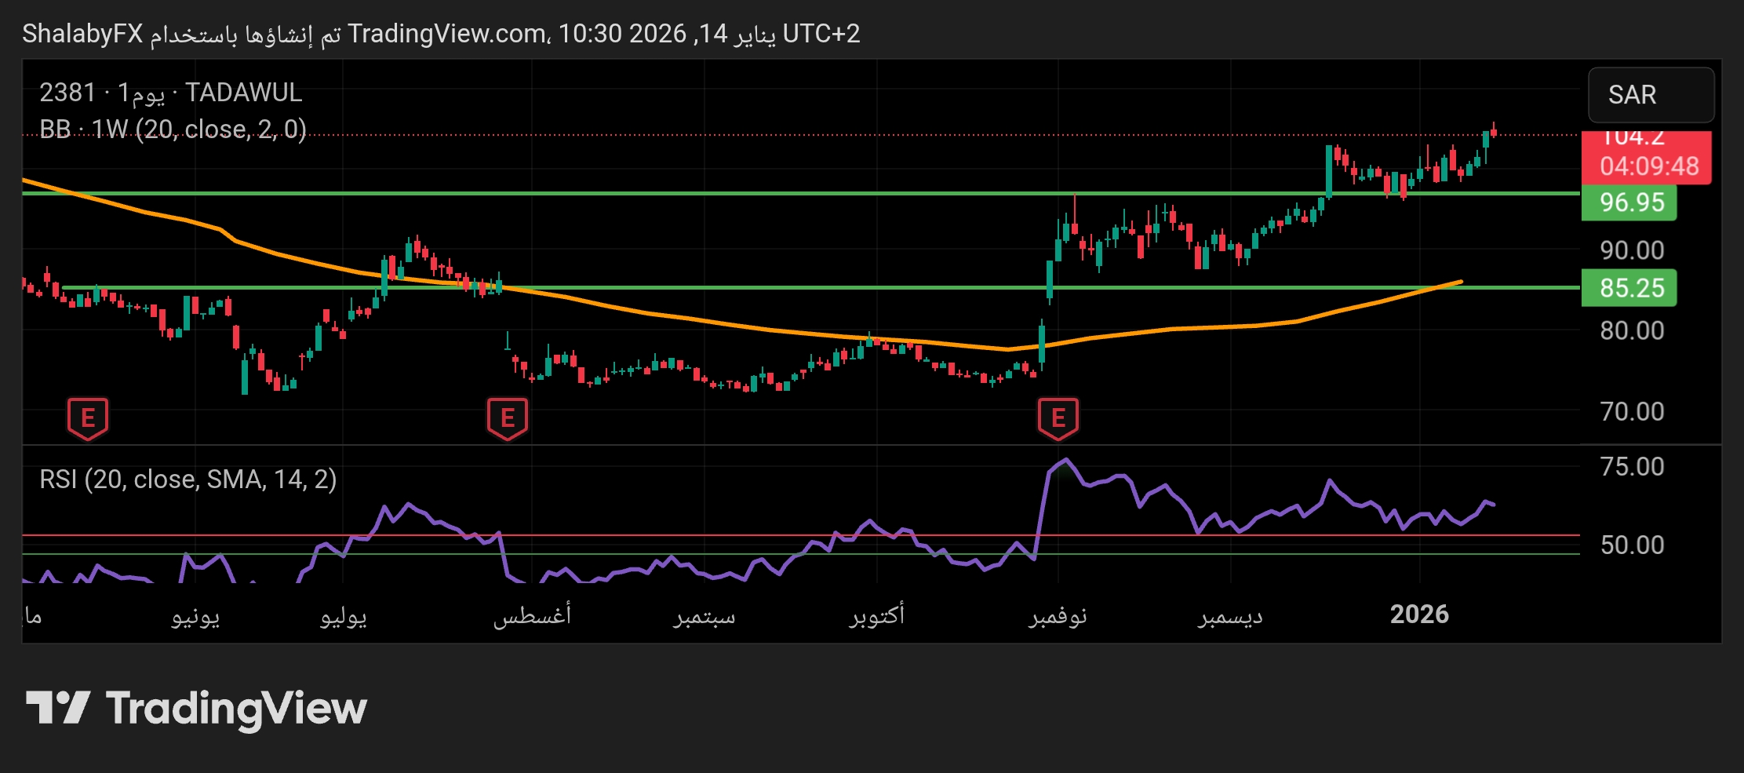Click the TradingView logo at the bottom
1744x773 pixels.
196,708
